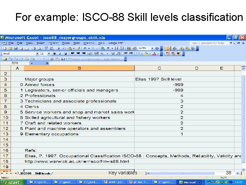
Task: Sort descending with the Z-A icon
Action: pyautogui.click(x=122, y=48)
